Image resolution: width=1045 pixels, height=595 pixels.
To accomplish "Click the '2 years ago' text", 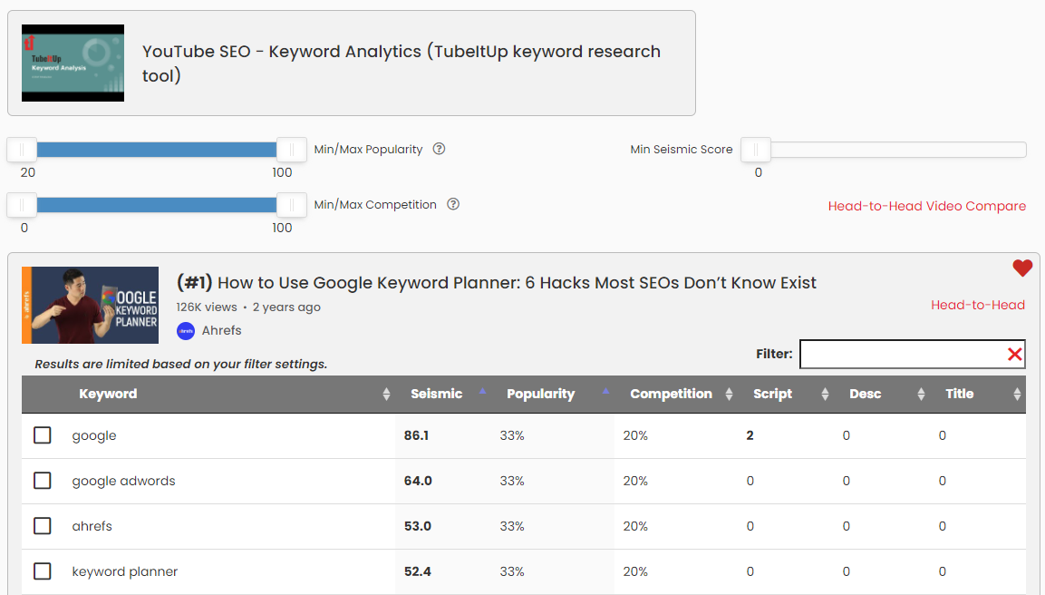I will 286,307.
